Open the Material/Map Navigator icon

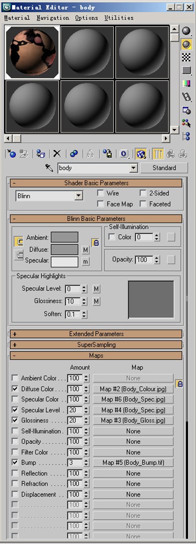click(186, 136)
